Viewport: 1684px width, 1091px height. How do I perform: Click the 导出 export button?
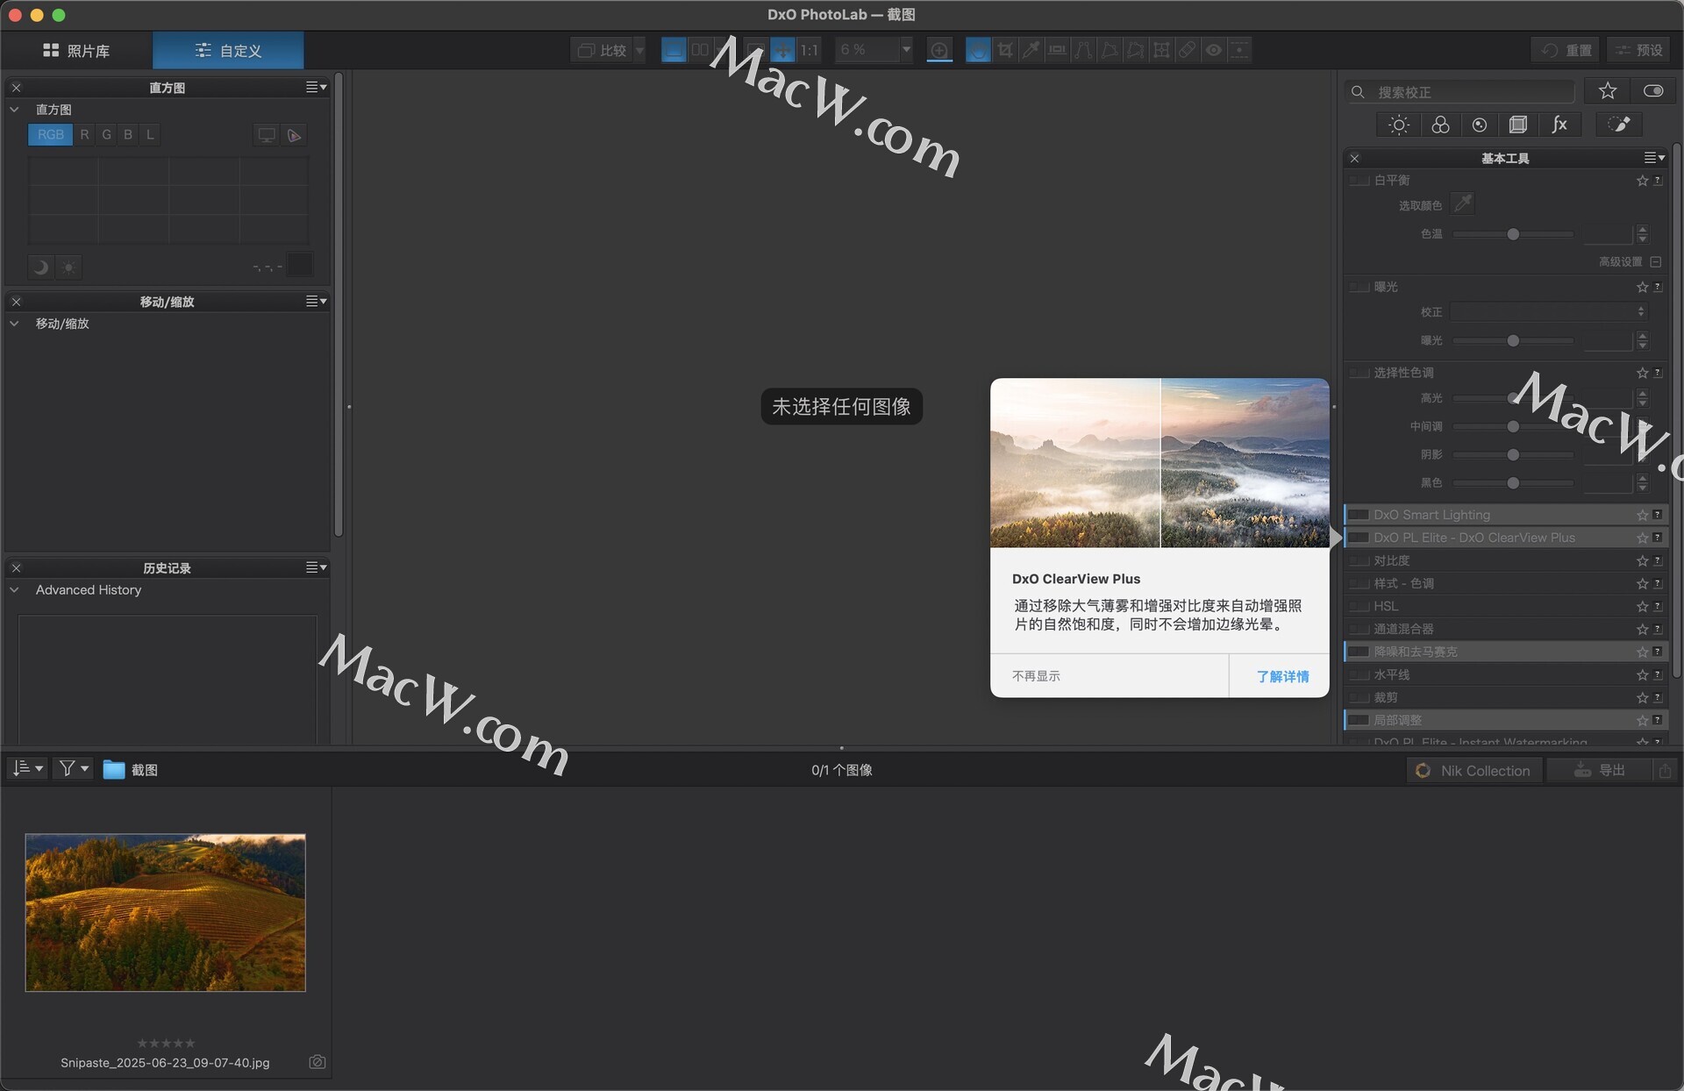pos(1600,770)
